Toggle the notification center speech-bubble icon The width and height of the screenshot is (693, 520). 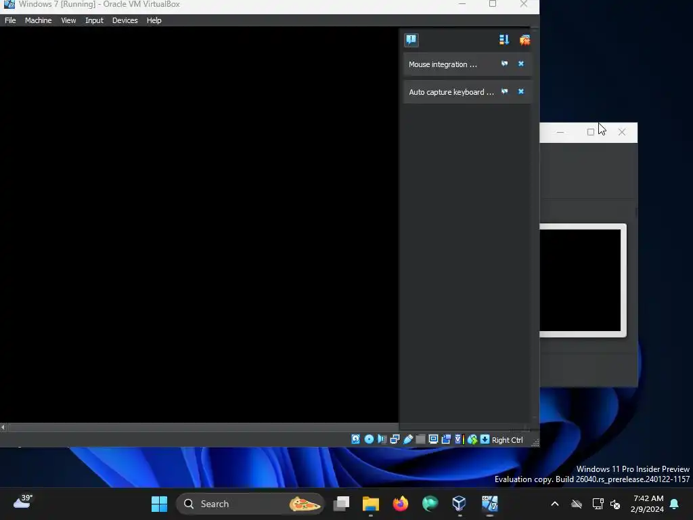(x=411, y=40)
